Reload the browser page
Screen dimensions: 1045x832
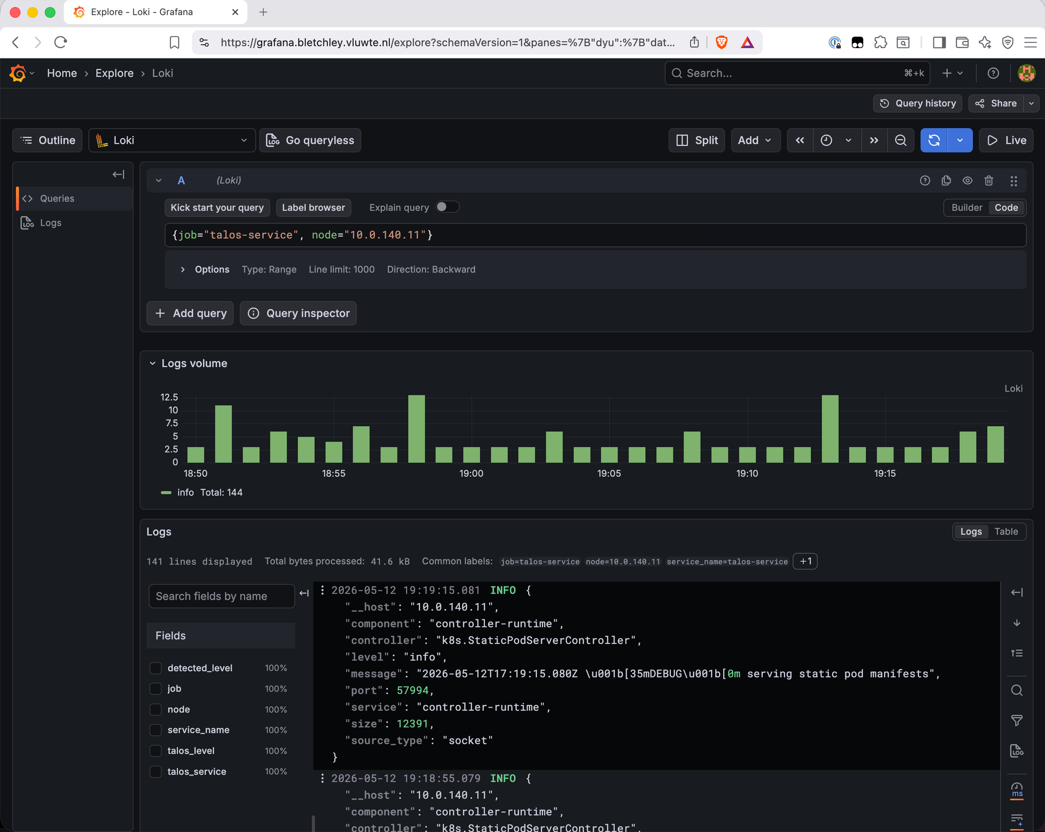pos(61,42)
